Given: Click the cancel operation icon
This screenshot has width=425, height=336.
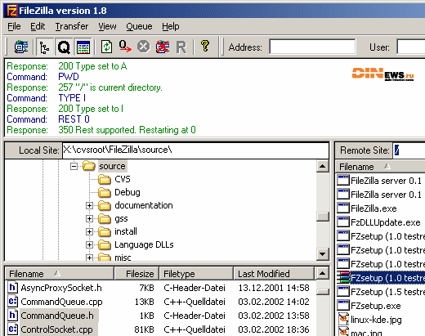Looking at the screenshot, I should click(x=144, y=47).
